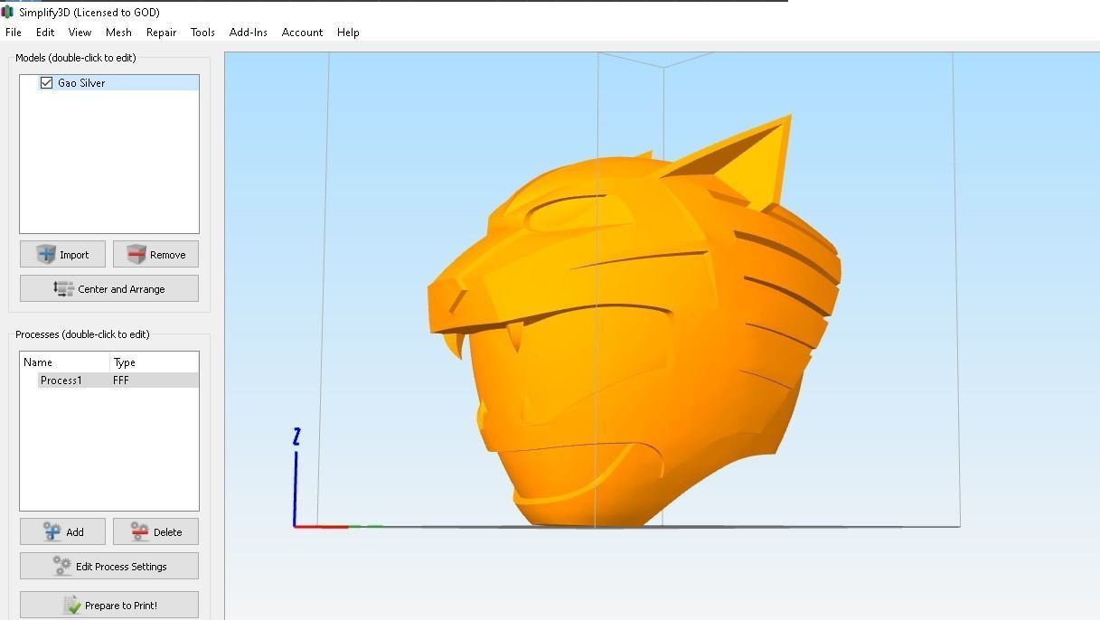Click the Import model button
This screenshot has width=1100, height=620.
(62, 254)
